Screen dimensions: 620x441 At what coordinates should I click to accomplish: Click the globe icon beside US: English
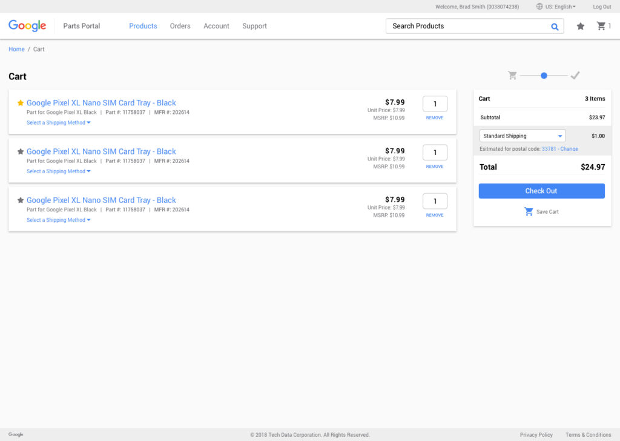(539, 6)
